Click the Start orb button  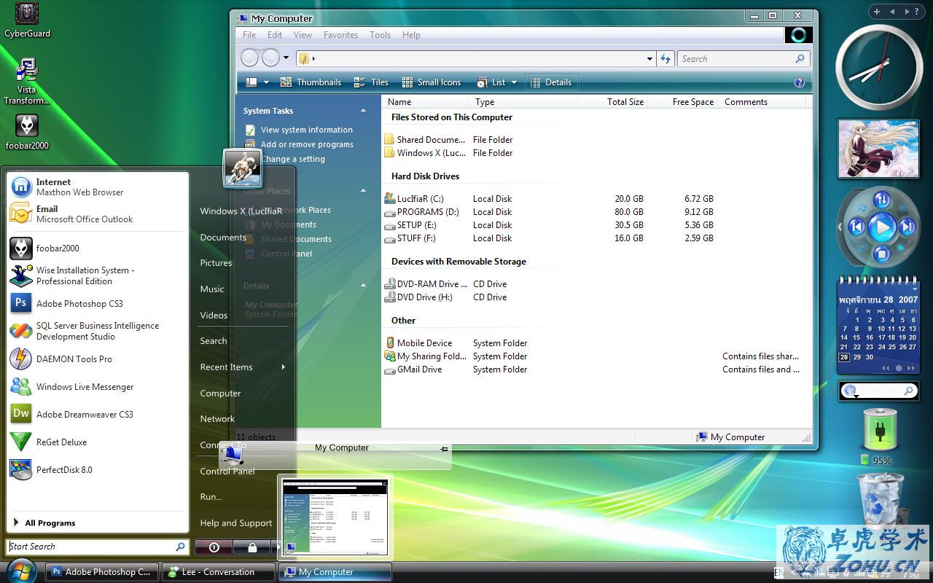pyautogui.click(x=20, y=571)
